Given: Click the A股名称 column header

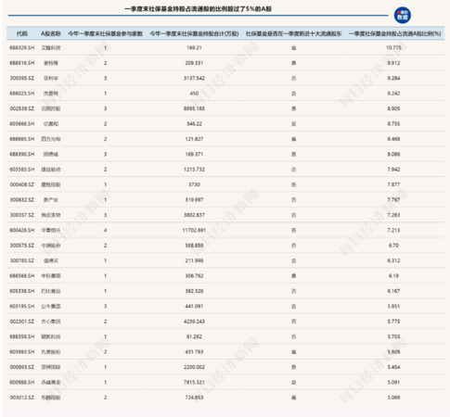Looking at the screenshot, I should coord(51,33).
